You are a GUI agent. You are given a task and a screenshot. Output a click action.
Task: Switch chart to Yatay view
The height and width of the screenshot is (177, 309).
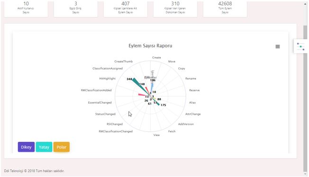coord(44,147)
